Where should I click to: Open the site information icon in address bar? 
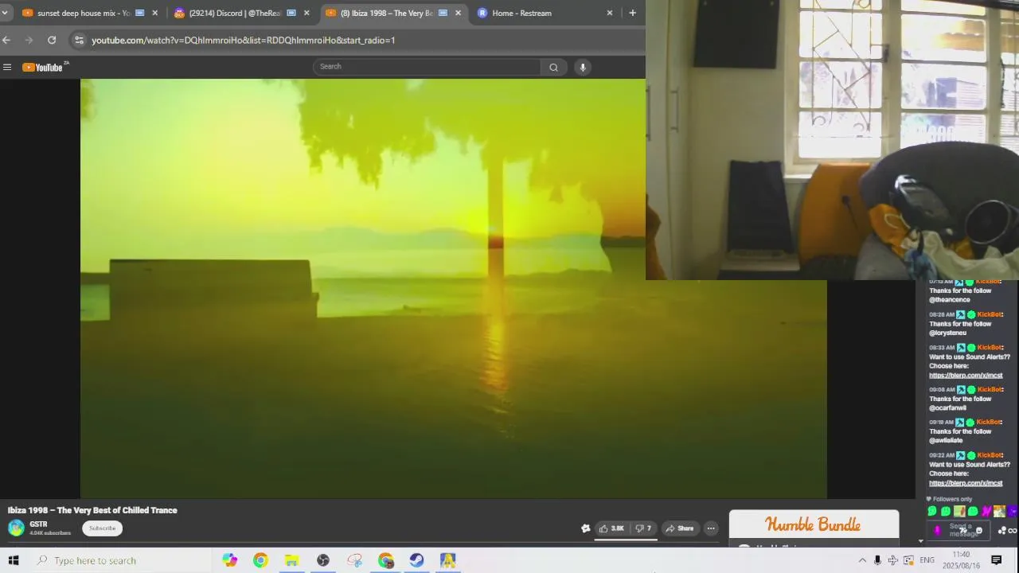point(78,40)
